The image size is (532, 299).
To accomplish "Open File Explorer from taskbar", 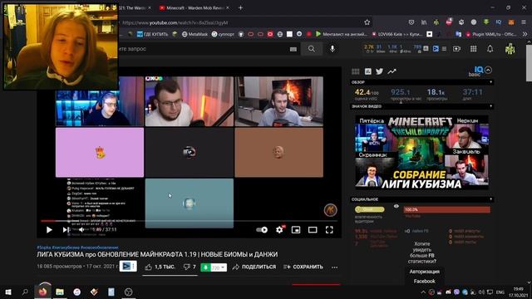I will click(x=60, y=292).
